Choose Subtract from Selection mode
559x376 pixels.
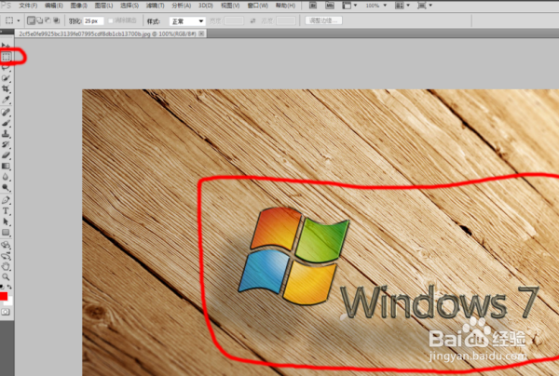(48, 20)
